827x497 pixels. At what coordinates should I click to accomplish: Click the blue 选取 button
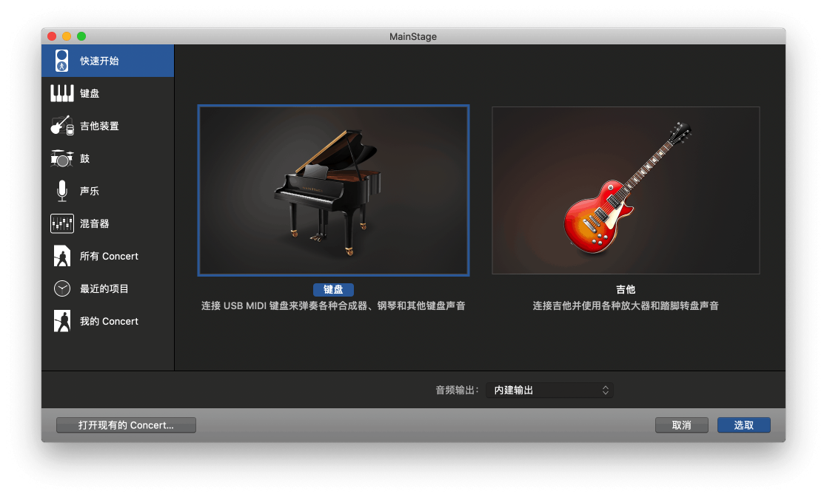click(743, 425)
